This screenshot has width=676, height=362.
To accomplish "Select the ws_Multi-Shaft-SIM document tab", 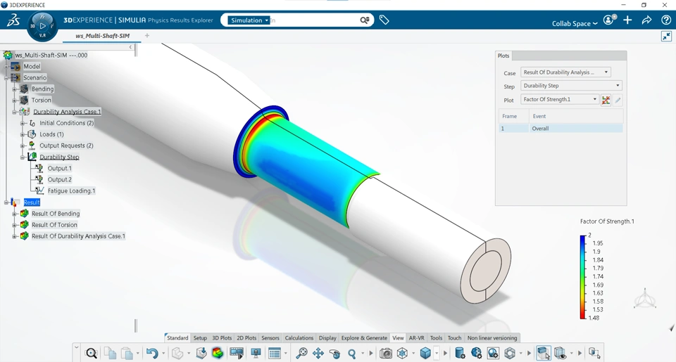I will tap(102, 36).
